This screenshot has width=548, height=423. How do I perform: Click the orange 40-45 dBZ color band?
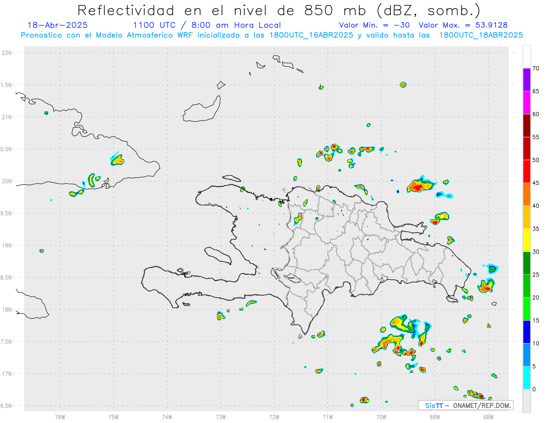tap(527, 194)
